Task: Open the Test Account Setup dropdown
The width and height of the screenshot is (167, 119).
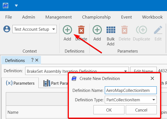Action: [54, 29]
